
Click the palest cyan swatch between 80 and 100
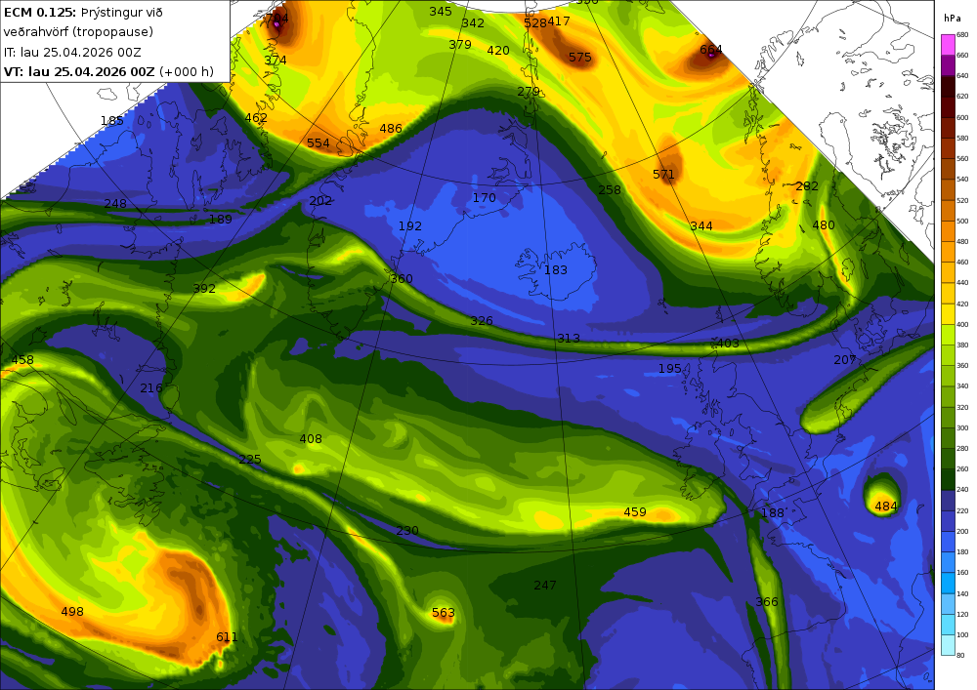click(948, 645)
